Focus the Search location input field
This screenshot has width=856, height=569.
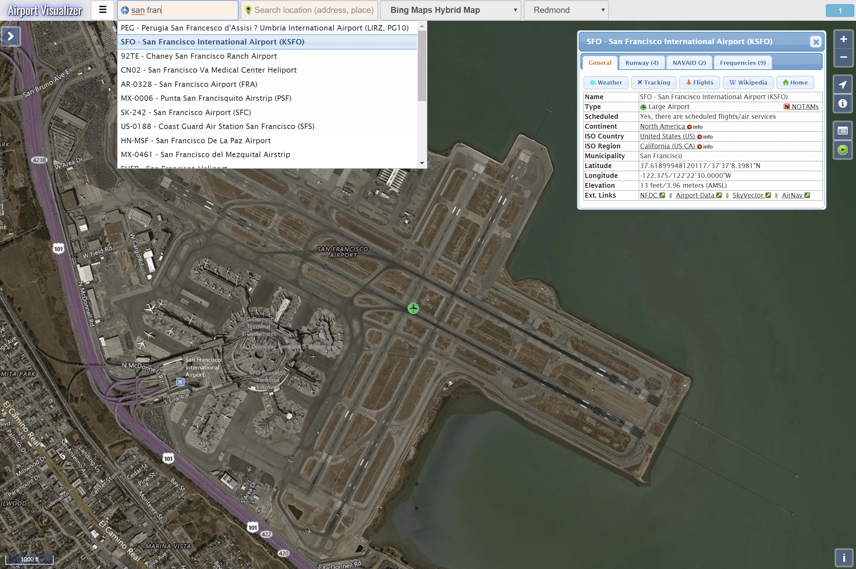click(x=310, y=10)
